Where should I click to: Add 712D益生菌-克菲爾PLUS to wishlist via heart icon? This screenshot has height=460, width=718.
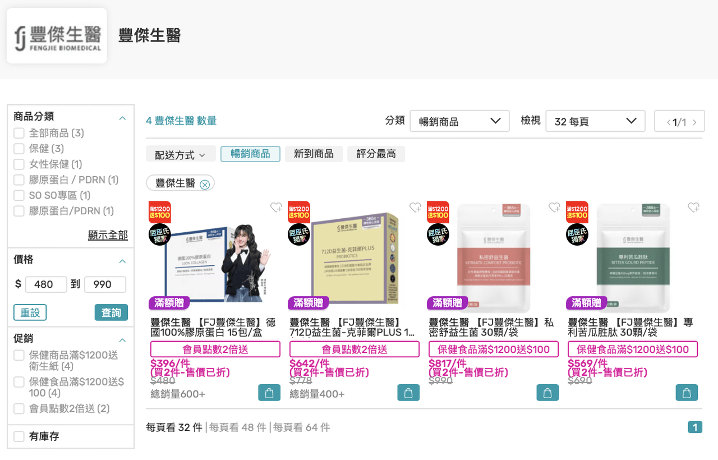pos(415,208)
